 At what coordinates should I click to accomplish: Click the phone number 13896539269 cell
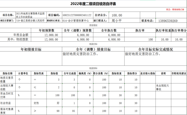[x=171, y=20]
